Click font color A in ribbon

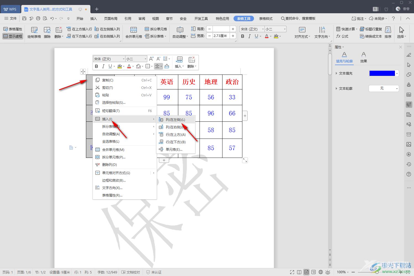266,36
